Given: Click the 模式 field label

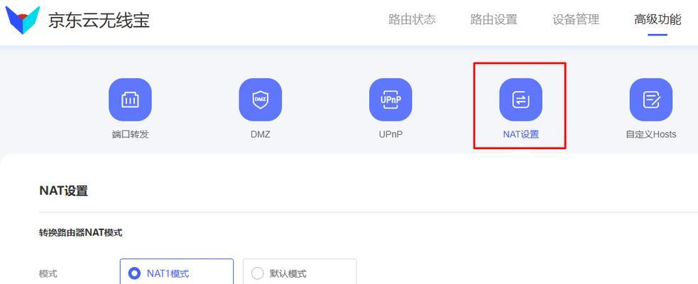Looking at the screenshot, I should [x=48, y=274].
